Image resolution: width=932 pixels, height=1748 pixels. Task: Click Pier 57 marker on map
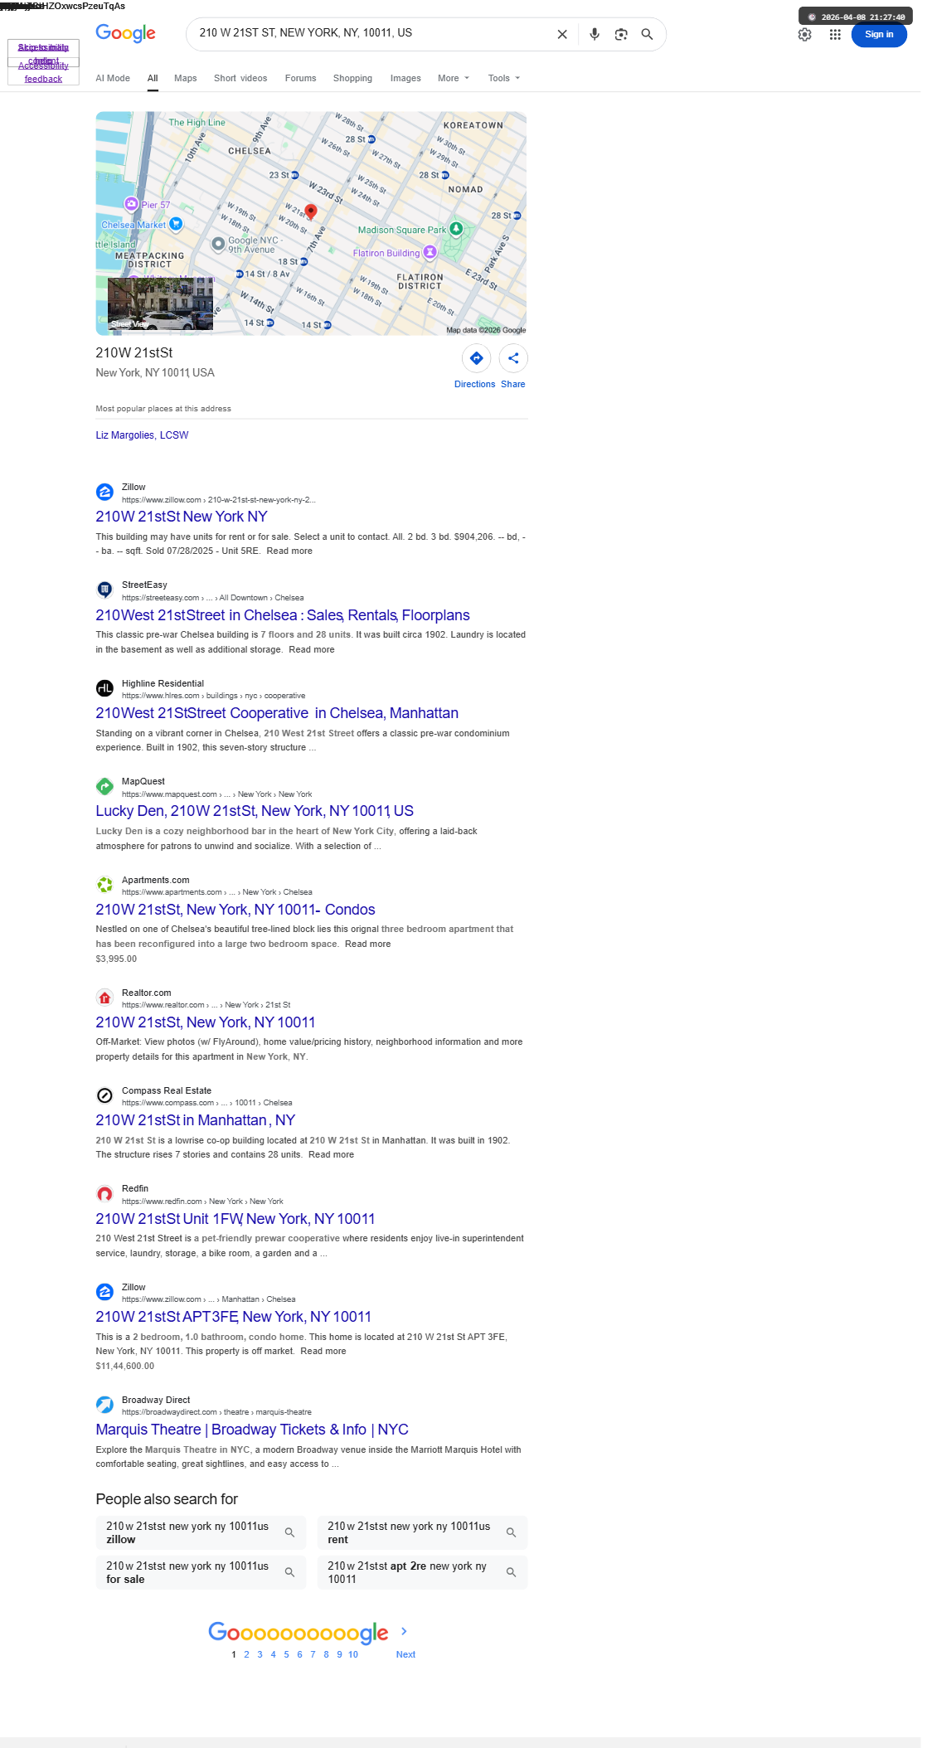pos(131,204)
